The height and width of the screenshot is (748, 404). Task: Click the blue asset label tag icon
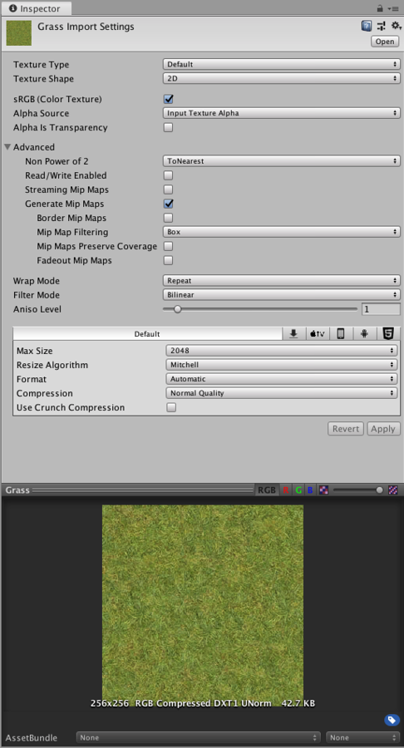[x=392, y=720]
